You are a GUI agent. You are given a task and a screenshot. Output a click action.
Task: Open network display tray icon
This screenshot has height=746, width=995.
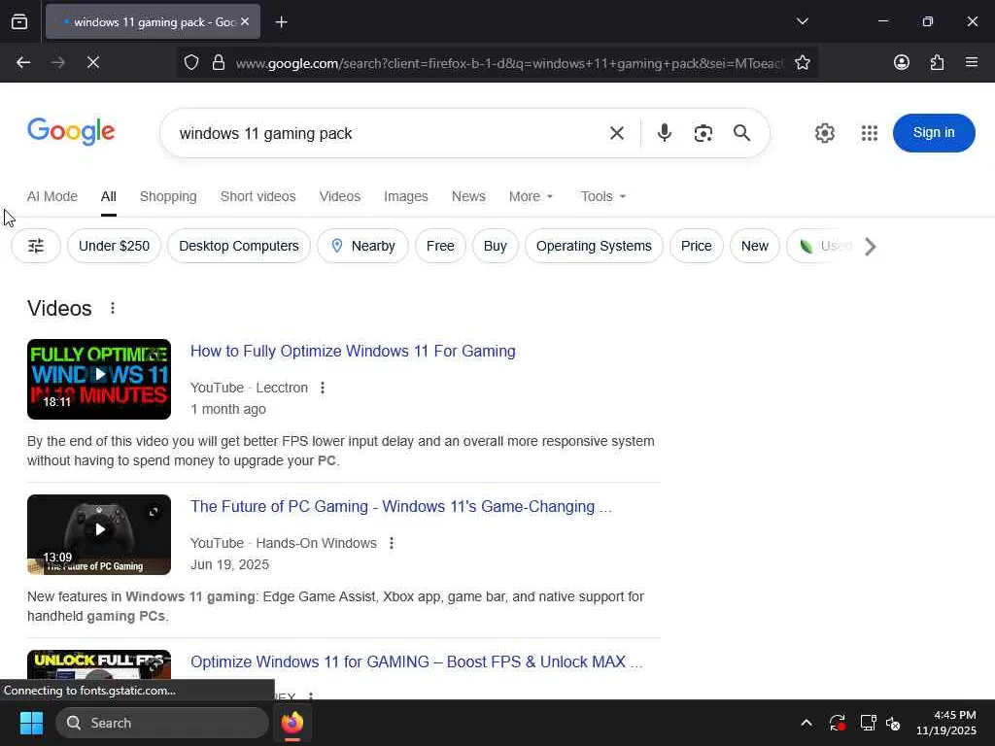coord(868,723)
